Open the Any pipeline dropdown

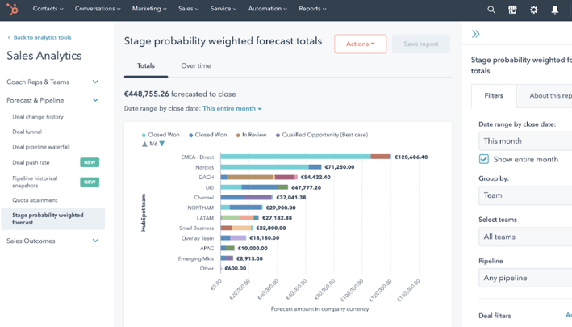click(525, 278)
